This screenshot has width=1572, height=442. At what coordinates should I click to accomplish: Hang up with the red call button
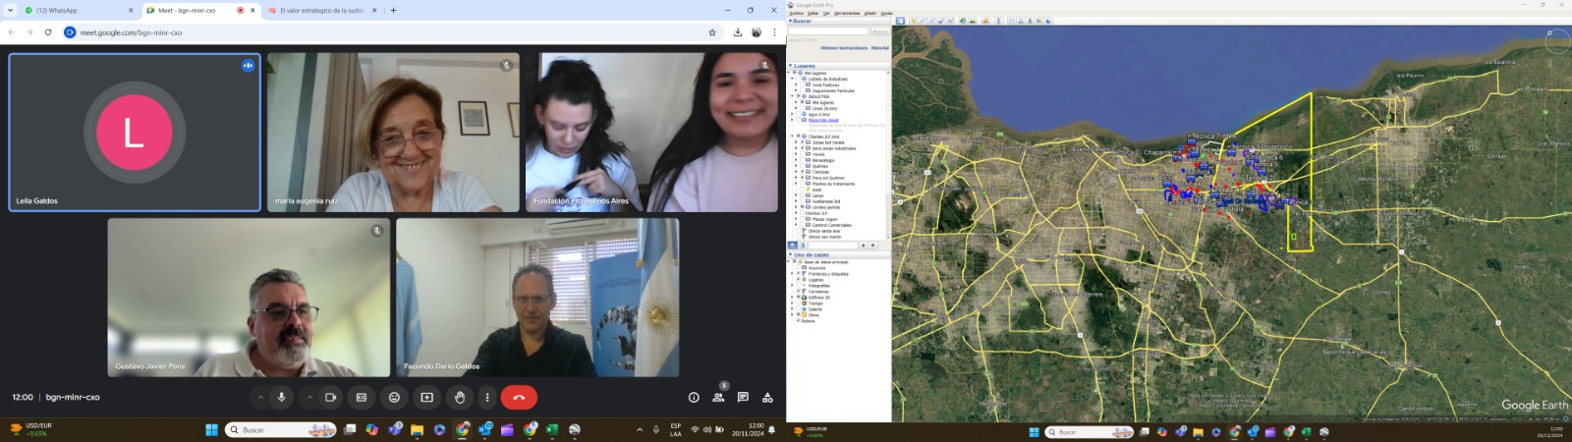(x=519, y=398)
